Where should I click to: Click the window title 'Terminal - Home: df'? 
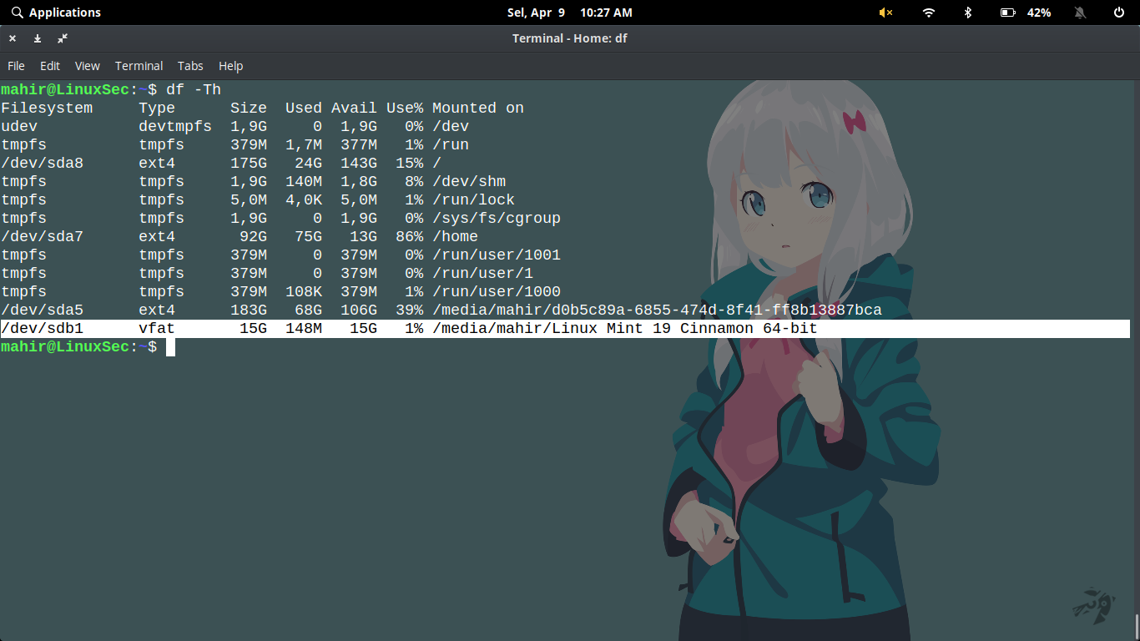tap(570, 38)
